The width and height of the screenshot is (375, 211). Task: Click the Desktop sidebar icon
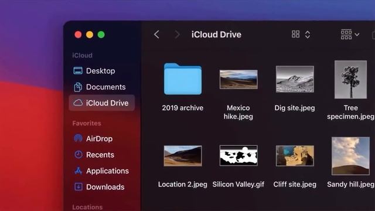(78, 71)
